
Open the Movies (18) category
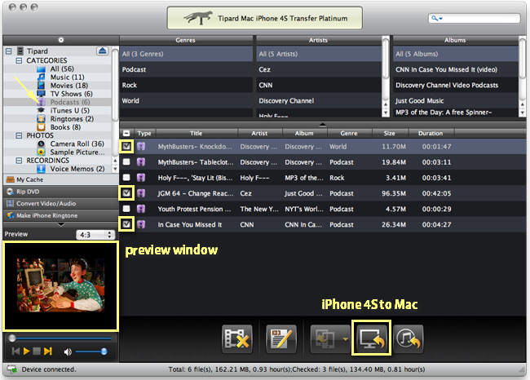click(x=69, y=86)
